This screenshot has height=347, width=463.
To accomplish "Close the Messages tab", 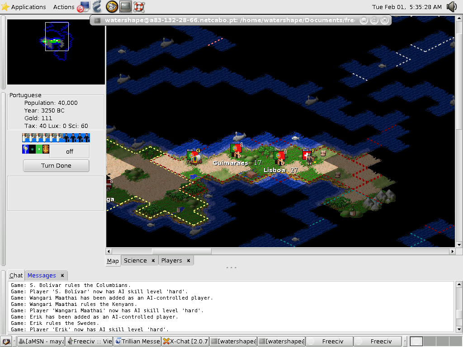I will (x=62, y=275).
